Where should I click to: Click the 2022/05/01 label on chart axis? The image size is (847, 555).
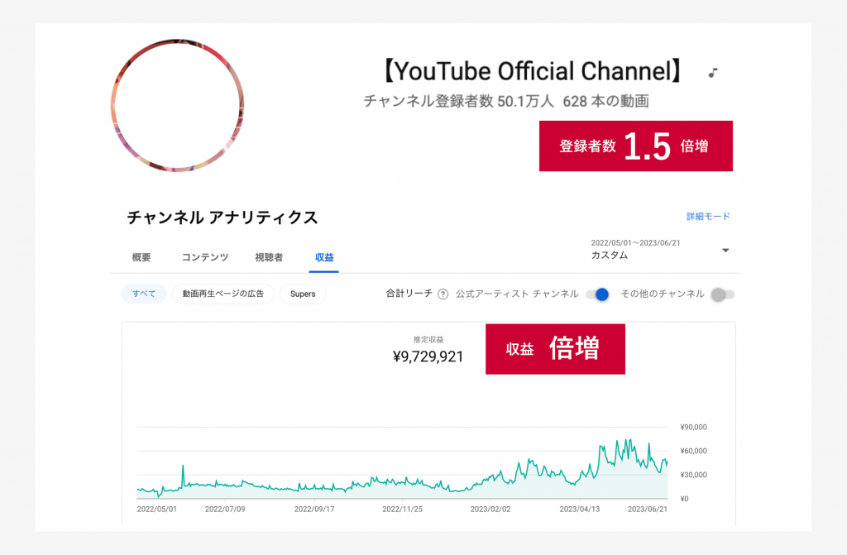click(156, 510)
